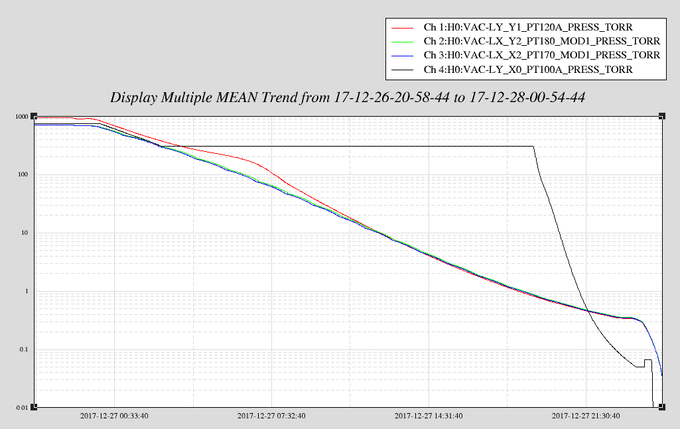680x429 pixels.
Task: Click the 2017-12-27 07:32:40 time label
Action: pos(271,416)
